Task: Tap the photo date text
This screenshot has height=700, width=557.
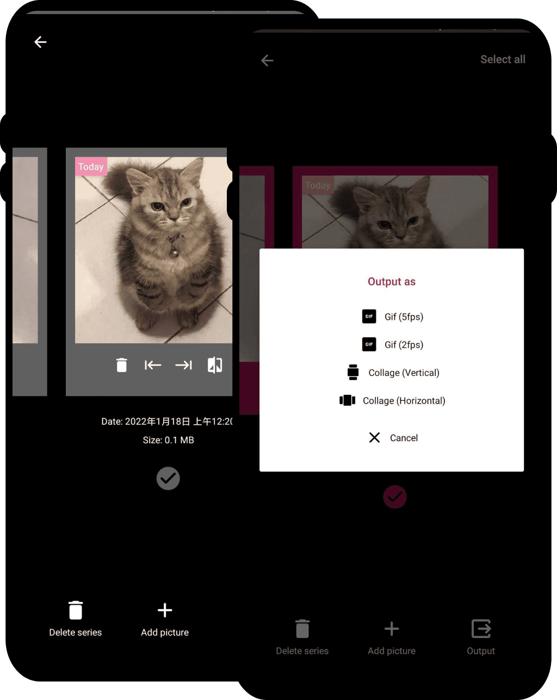Action: coord(167,422)
